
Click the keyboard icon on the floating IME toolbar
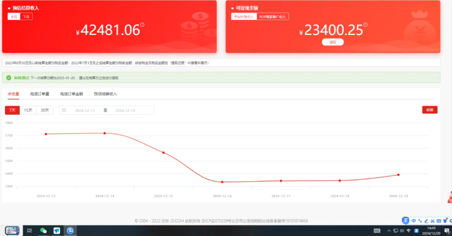(439, 221)
